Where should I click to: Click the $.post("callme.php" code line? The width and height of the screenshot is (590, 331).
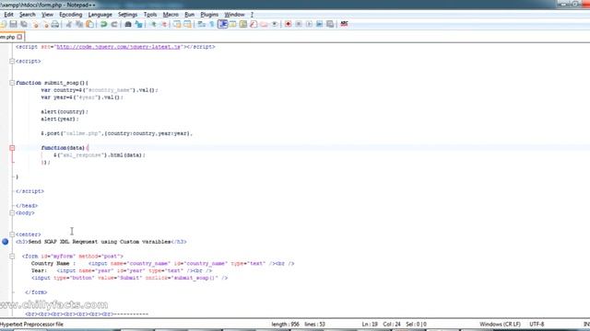tap(117, 133)
